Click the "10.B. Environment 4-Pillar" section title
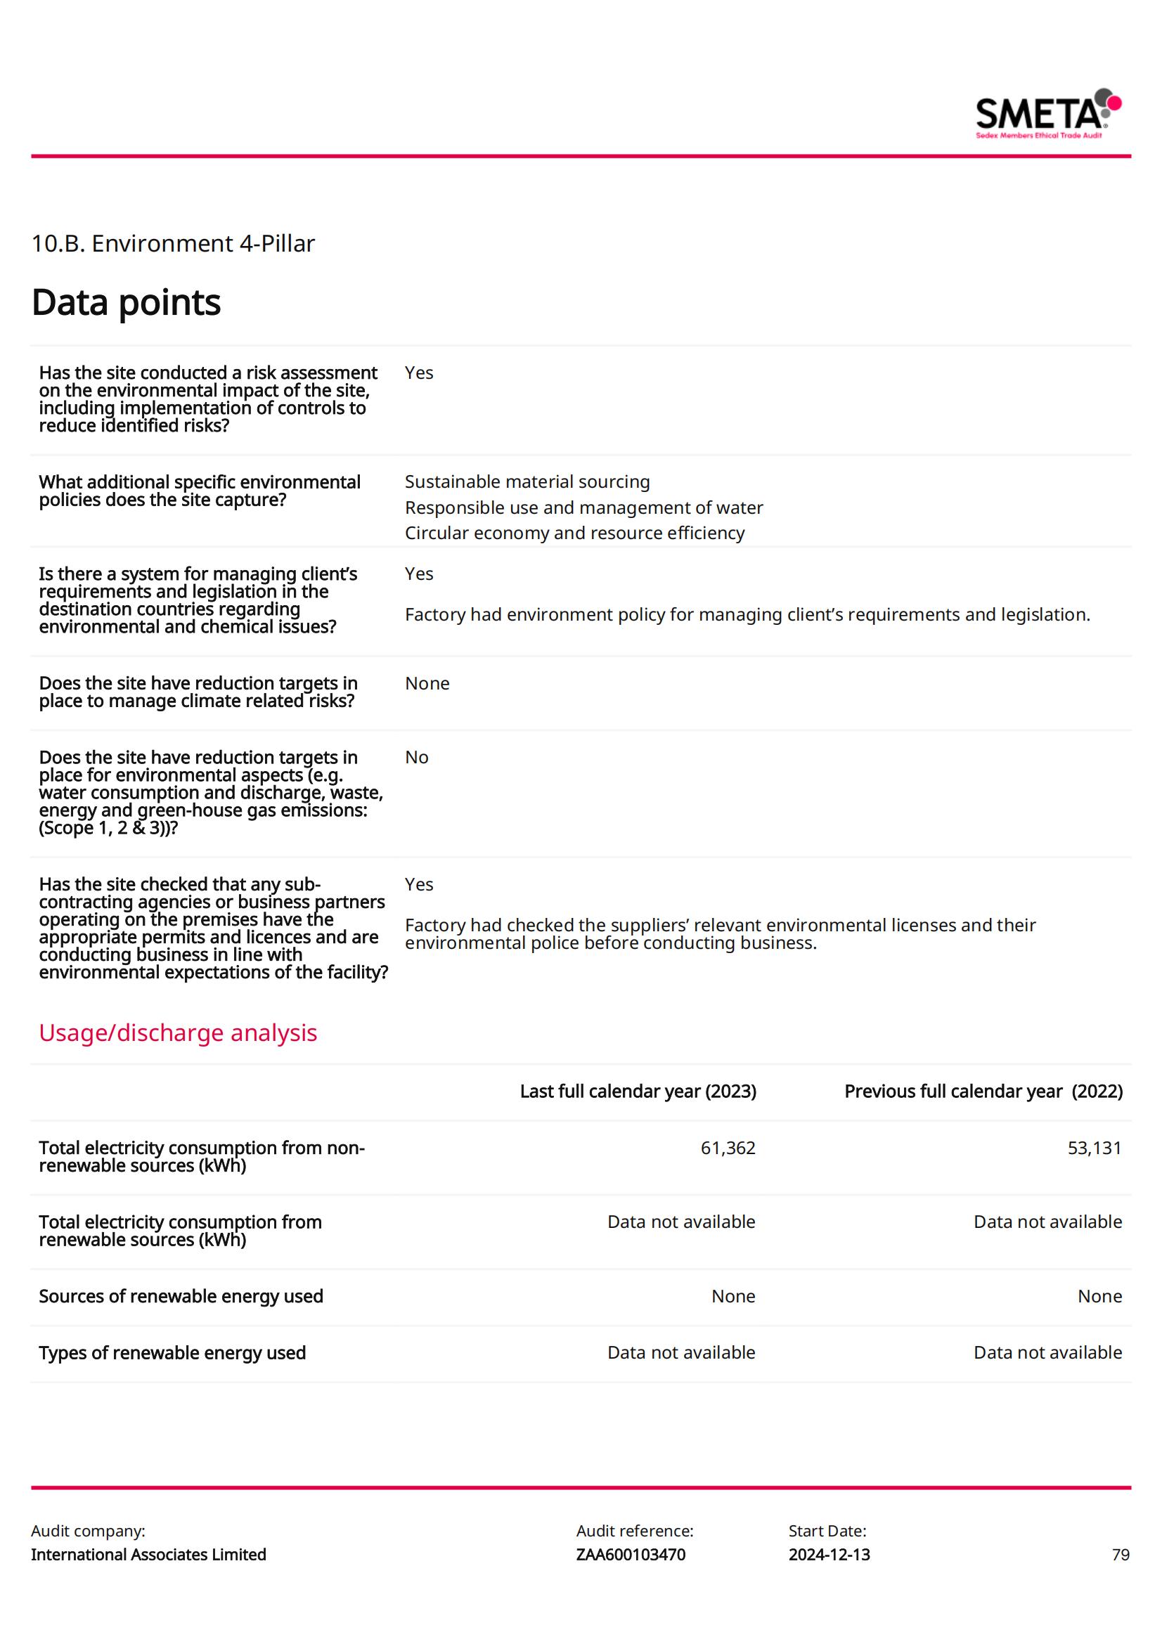Image resolution: width=1162 pixels, height=1644 pixels. point(172,243)
